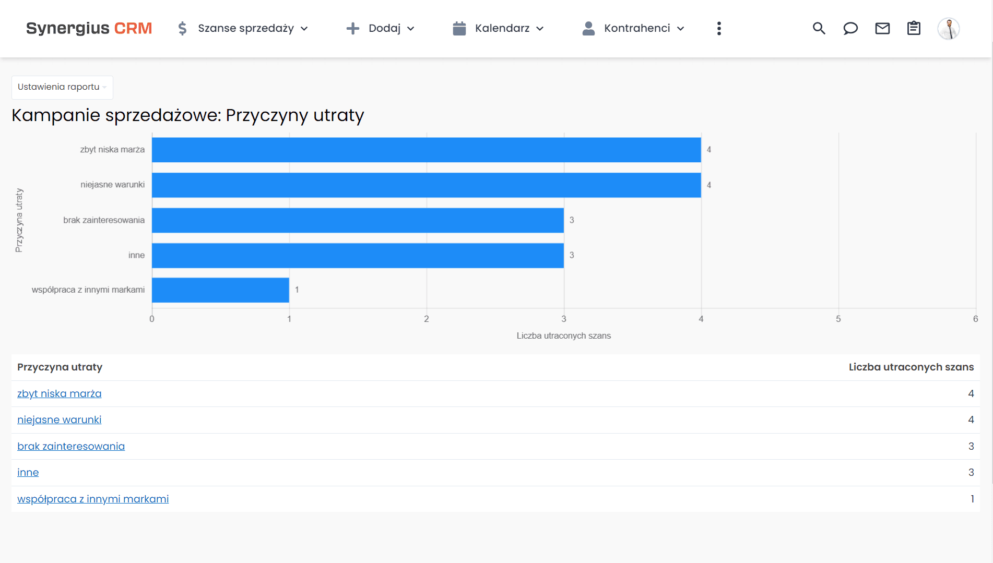This screenshot has width=993, height=563.
Task: Click the Synergius CRM logo
Action: 89,29
